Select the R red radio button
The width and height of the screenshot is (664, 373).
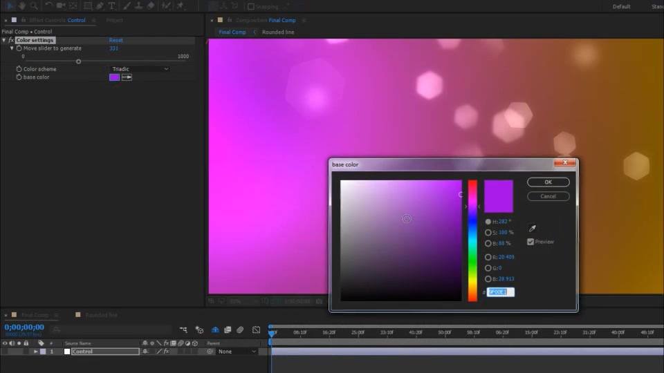click(x=488, y=257)
